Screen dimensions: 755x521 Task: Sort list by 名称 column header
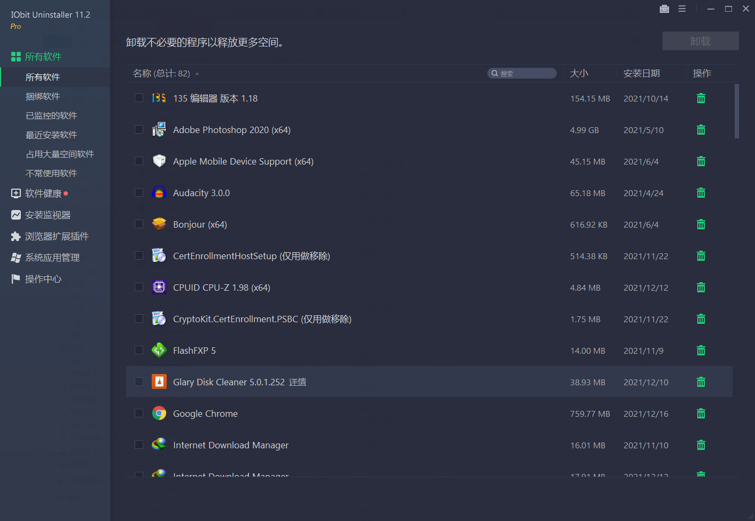coord(161,73)
